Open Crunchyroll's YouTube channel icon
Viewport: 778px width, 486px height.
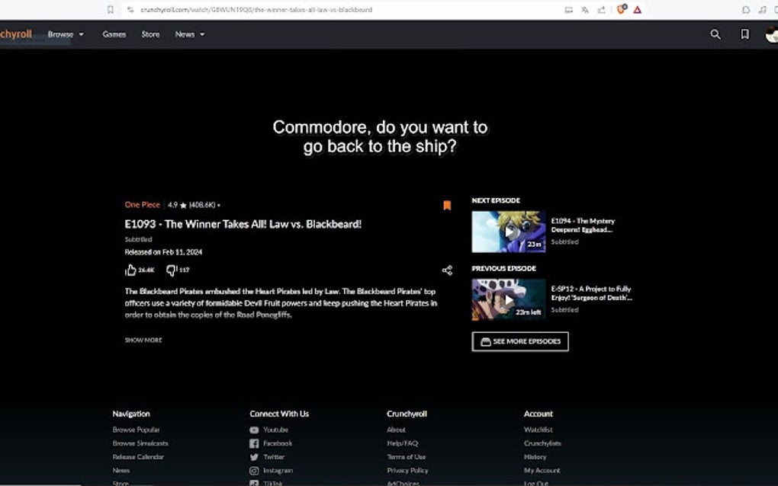coord(253,429)
